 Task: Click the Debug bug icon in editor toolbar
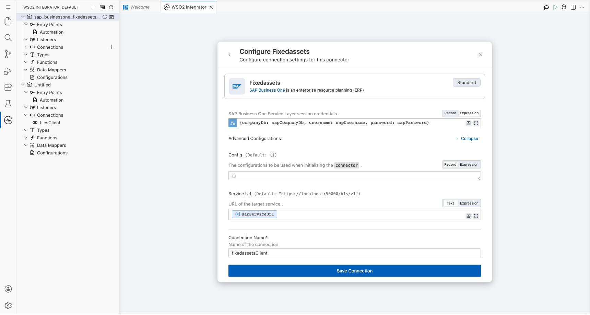564,7
